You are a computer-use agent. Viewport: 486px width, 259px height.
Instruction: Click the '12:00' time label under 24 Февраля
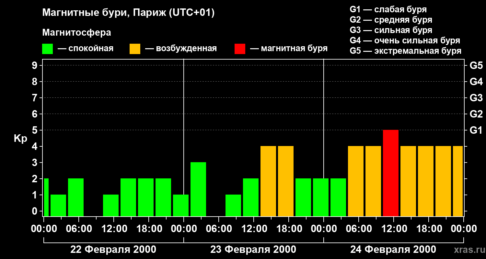[x=394, y=229]
